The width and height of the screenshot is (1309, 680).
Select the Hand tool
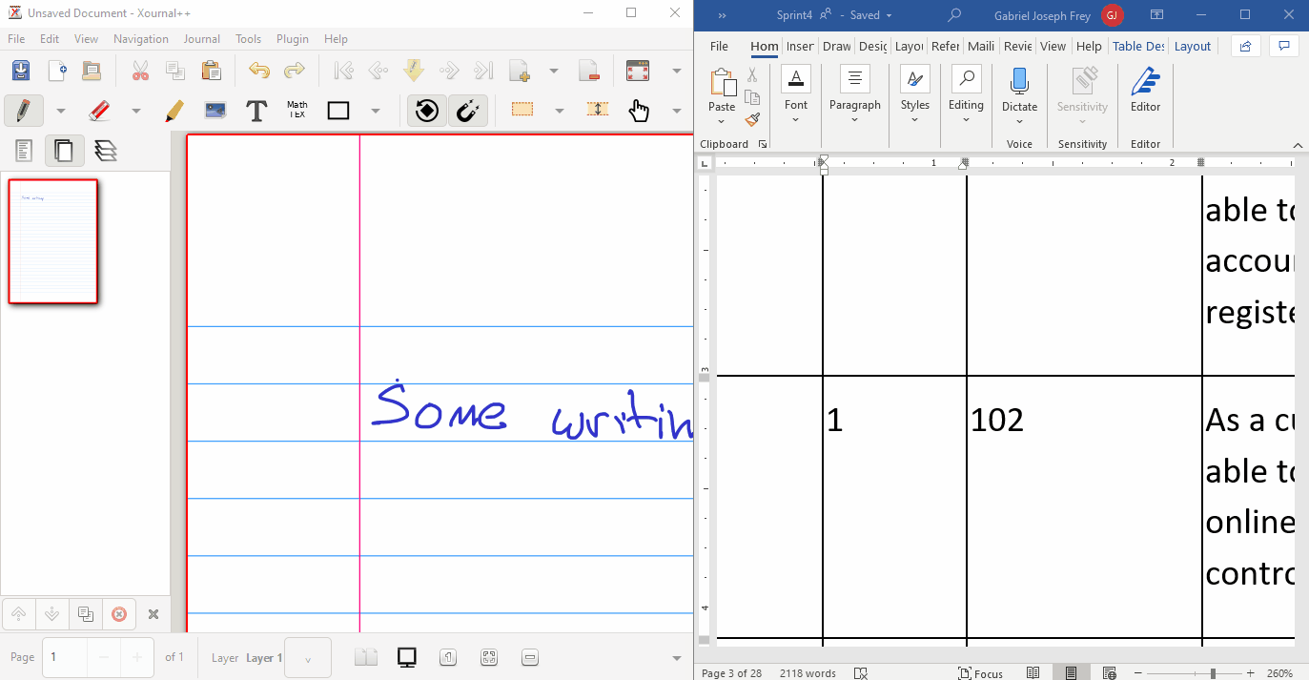pos(639,112)
